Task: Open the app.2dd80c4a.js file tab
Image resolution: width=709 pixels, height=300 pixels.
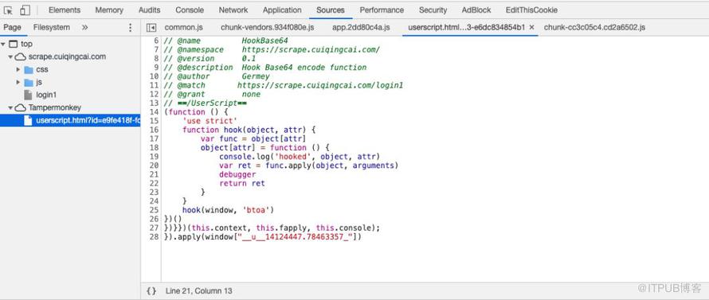Action: (x=361, y=28)
